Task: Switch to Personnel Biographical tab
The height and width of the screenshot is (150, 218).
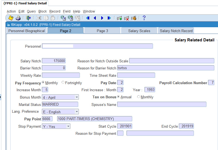Action: pos(26,31)
